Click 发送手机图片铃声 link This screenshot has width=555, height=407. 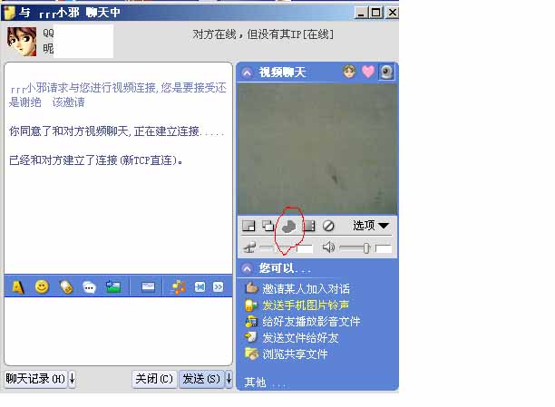tap(306, 305)
